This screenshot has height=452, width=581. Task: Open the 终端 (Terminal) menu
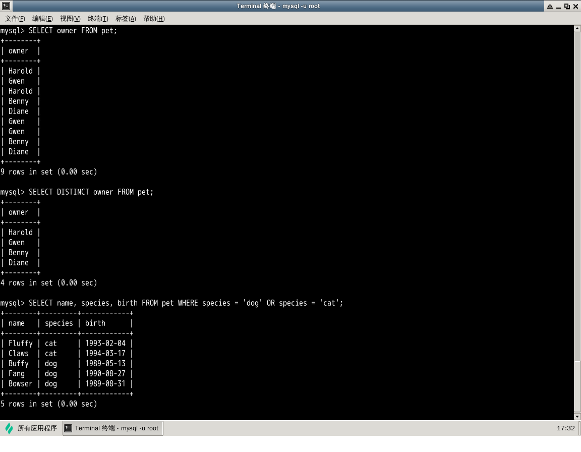[98, 19]
